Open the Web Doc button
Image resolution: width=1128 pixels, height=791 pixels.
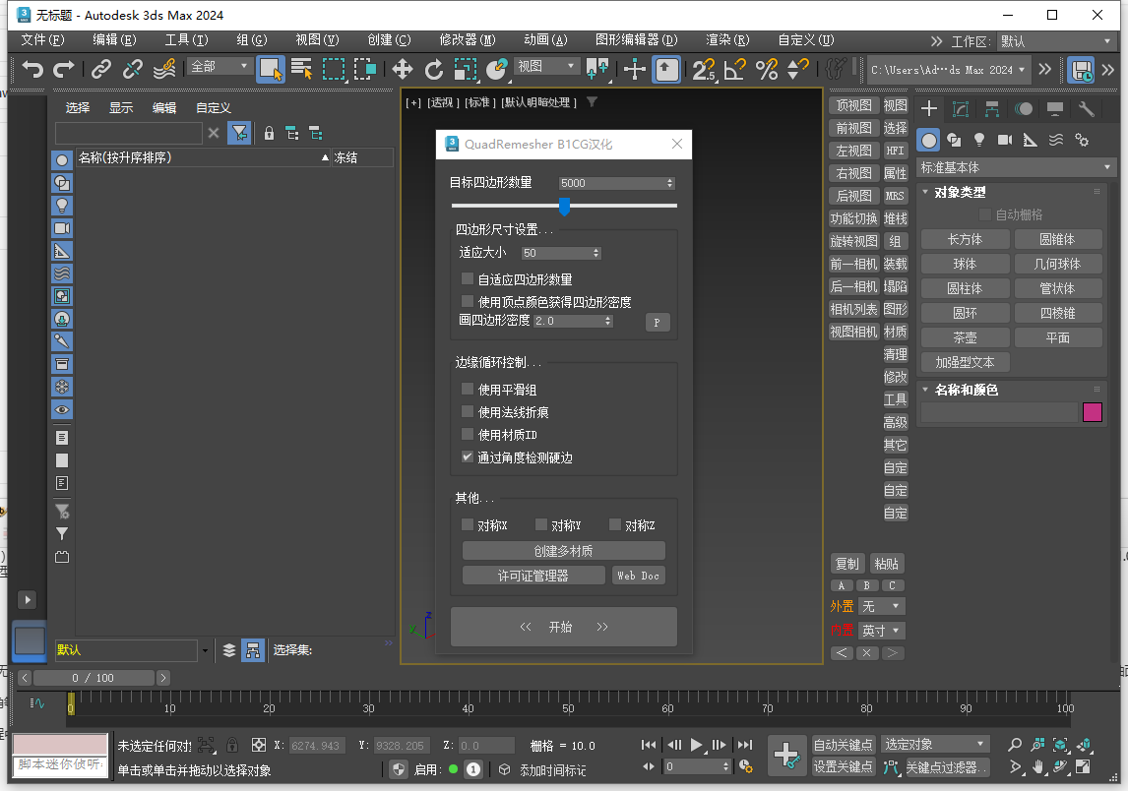coord(638,576)
